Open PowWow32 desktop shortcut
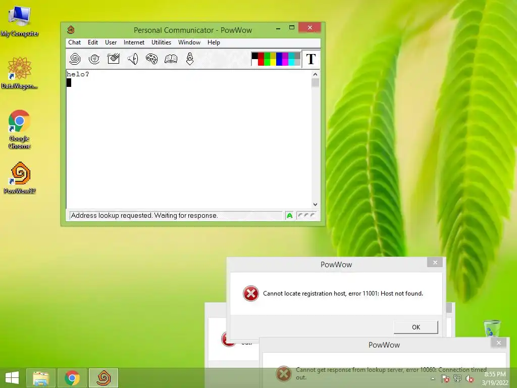The height and width of the screenshot is (388, 517). [20, 177]
